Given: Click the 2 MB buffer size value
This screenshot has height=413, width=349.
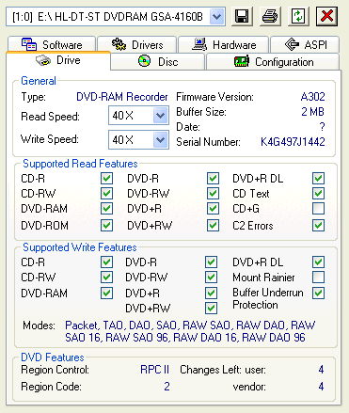Looking at the screenshot, I should click(x=312, y=112).
